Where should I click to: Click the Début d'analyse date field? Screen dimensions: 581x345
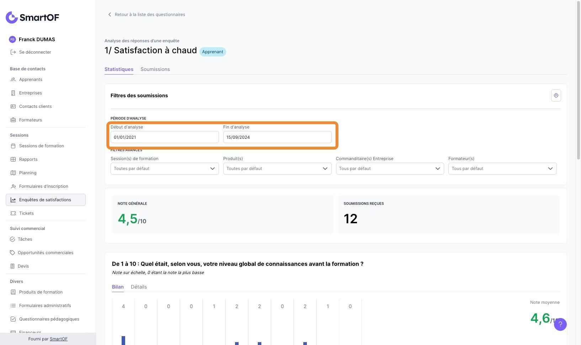(x=164, y=137)
